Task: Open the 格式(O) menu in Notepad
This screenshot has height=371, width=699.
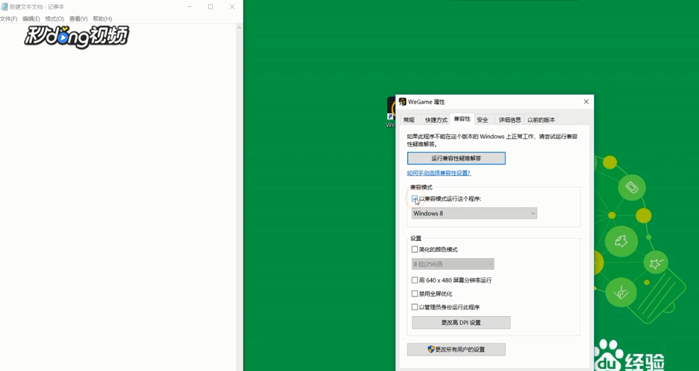Action: (x=55, y=19)
